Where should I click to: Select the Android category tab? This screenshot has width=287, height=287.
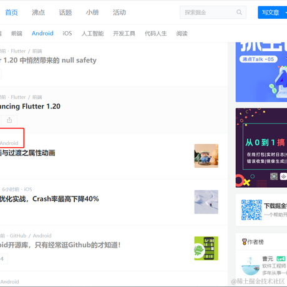pyautogui.click(x=42, y=33)
